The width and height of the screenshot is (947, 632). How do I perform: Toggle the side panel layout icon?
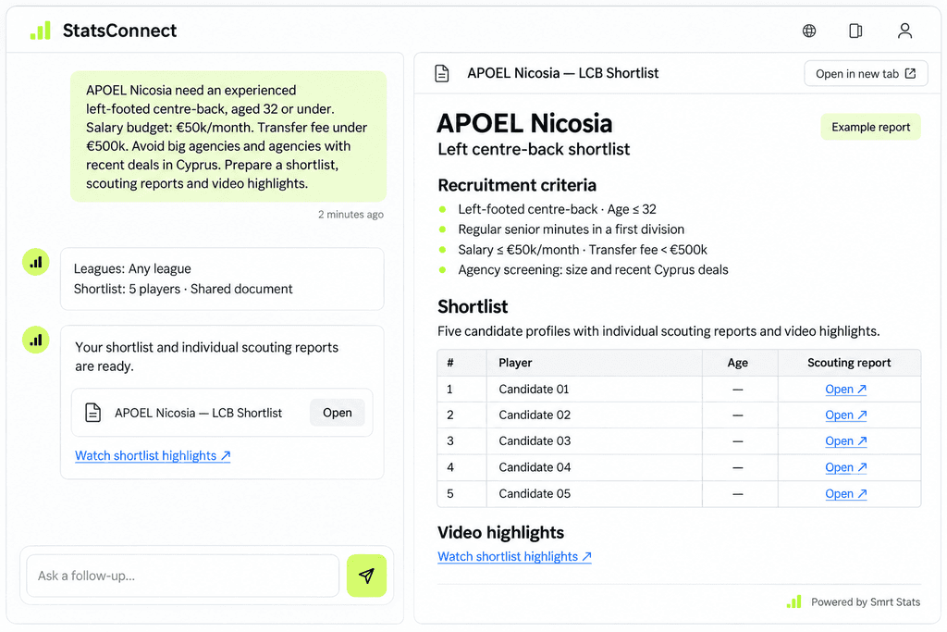[855, 31]
